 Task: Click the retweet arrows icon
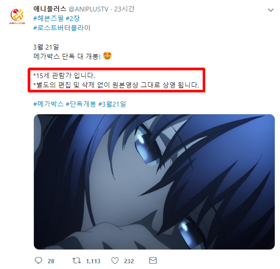(x=77, y=260)
